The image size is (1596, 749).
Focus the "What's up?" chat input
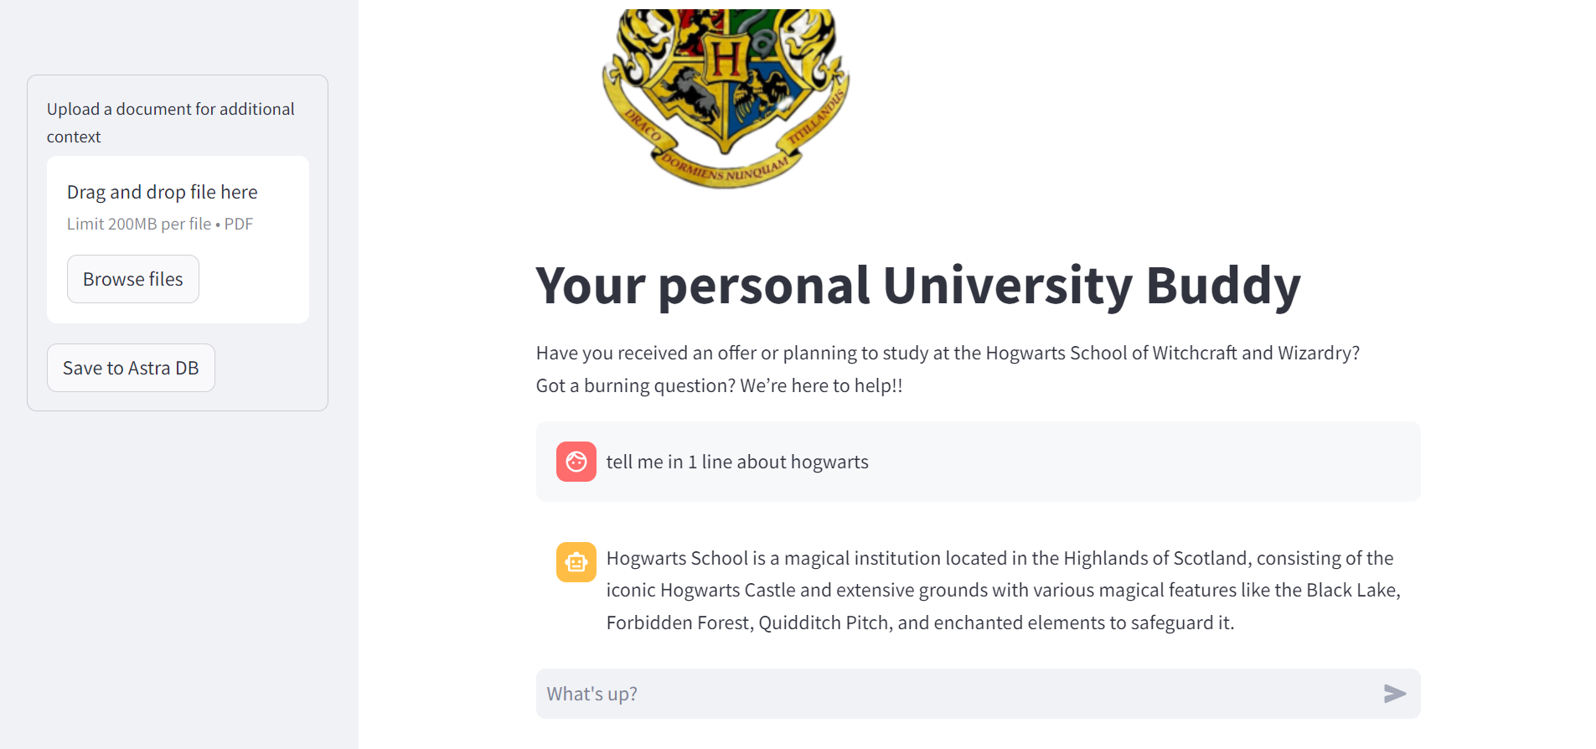(955, 694)
